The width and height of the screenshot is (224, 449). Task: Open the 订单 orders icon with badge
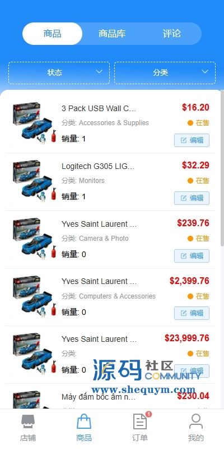coord(140,422)
